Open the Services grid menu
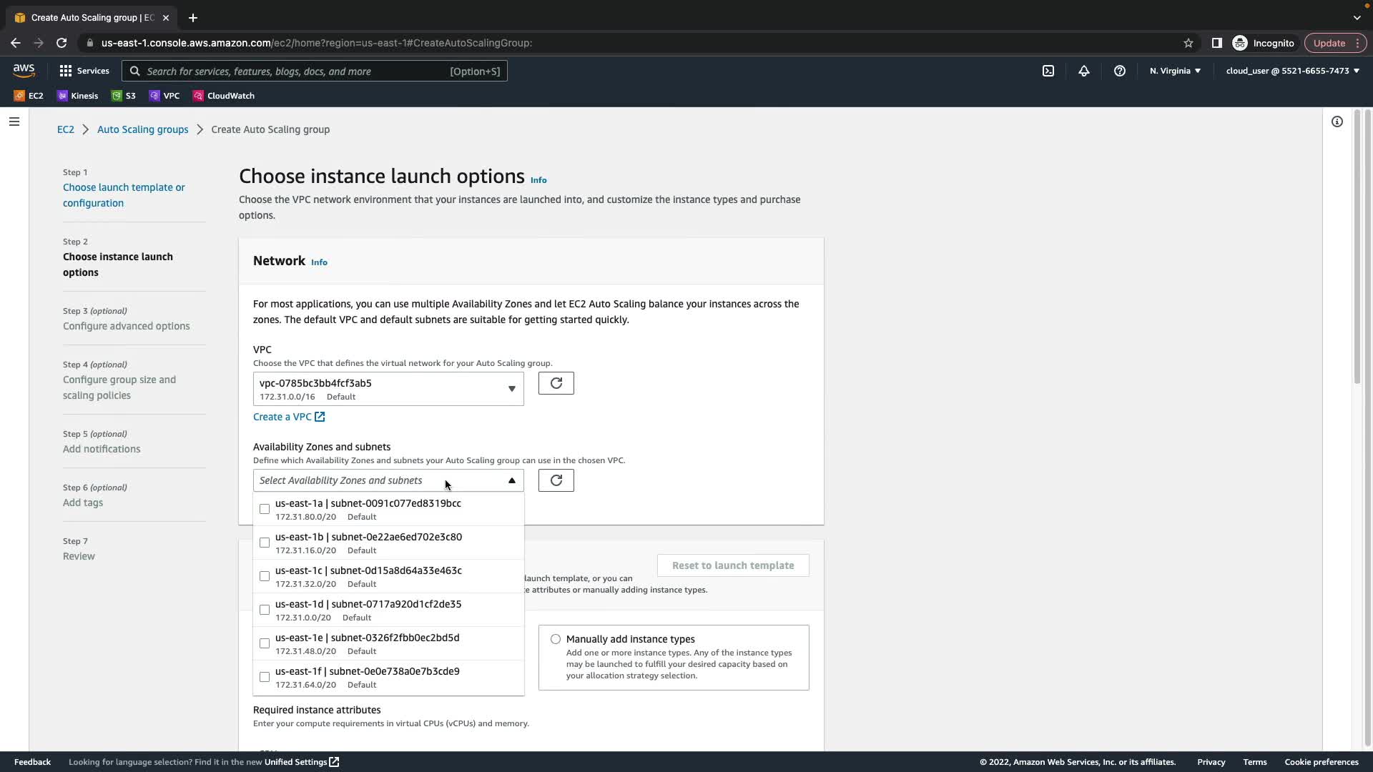 84,71
